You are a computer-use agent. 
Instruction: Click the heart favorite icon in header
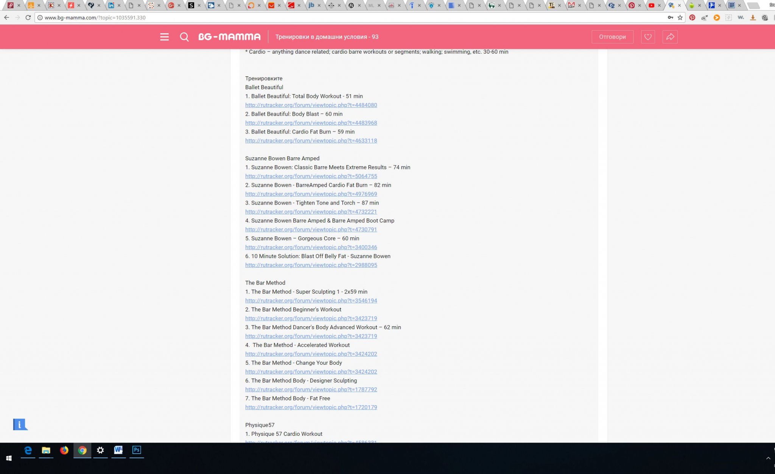648,37
